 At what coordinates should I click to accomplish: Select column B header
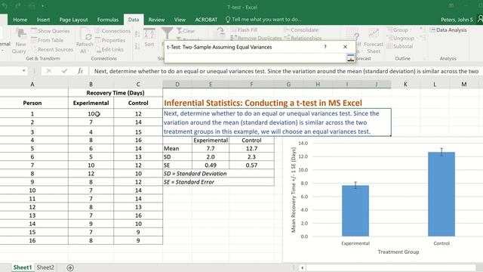pyautogui.click(x=91, y=84)
